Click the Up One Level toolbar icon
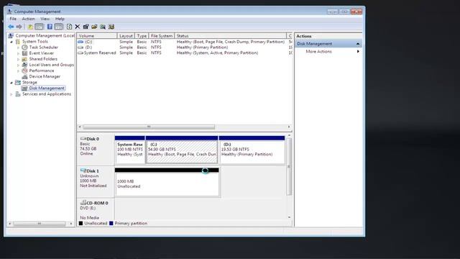The height and width of the screenshot is (259, 460). (x=30, y=27)
